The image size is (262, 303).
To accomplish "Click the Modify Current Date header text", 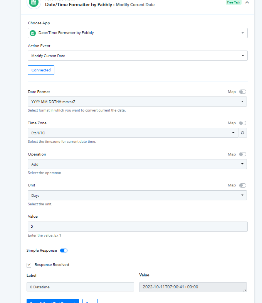I will click(x=135, y=5).
